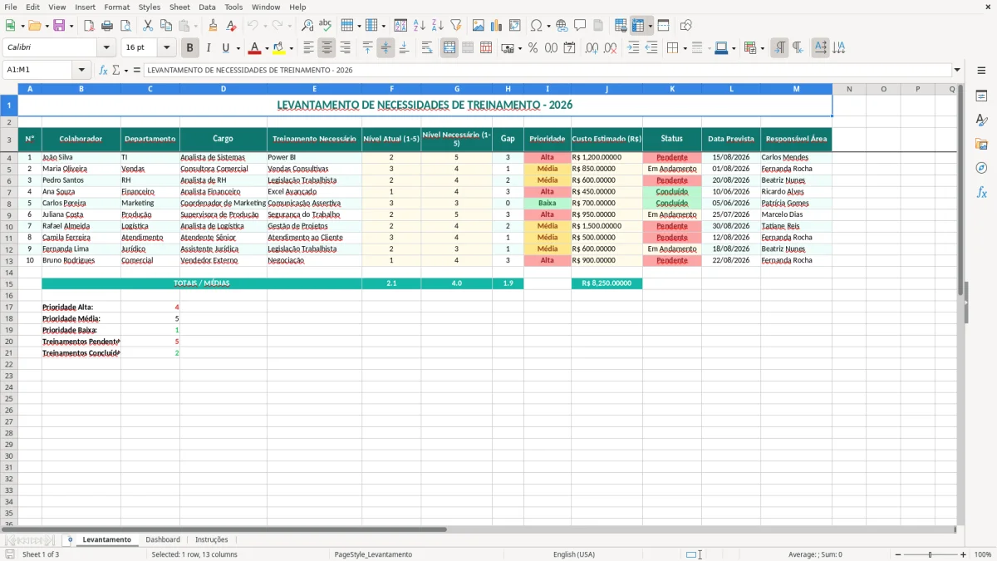Click Headers and Footers icon

[598, 26]
